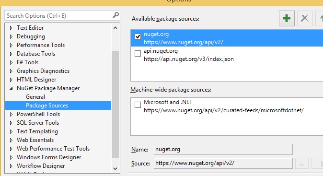Image resolution: width=323 pixels, height=176 pixels.
Task: Select Text Templating category label
Action: point(37,131)
